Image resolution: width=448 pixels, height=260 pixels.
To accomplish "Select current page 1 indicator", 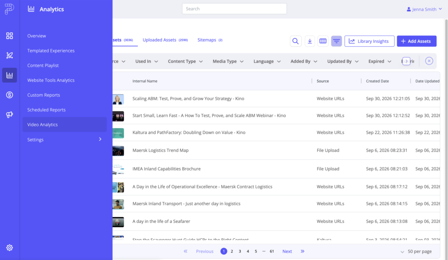I will [224, 251].
